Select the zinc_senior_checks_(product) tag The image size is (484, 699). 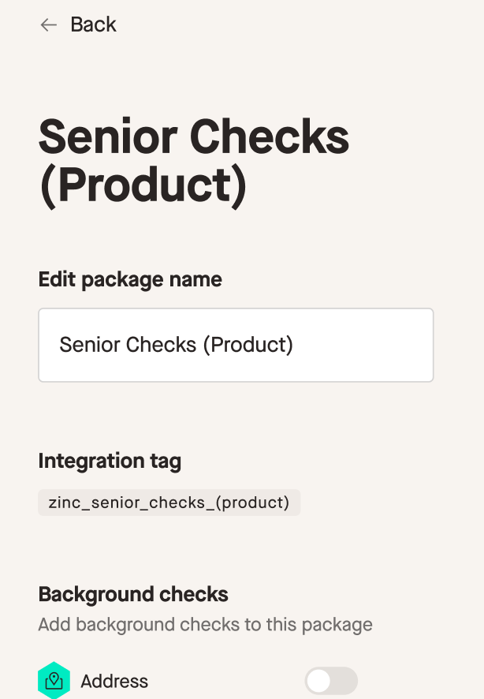pyautogui.click(x=169, y=502)
